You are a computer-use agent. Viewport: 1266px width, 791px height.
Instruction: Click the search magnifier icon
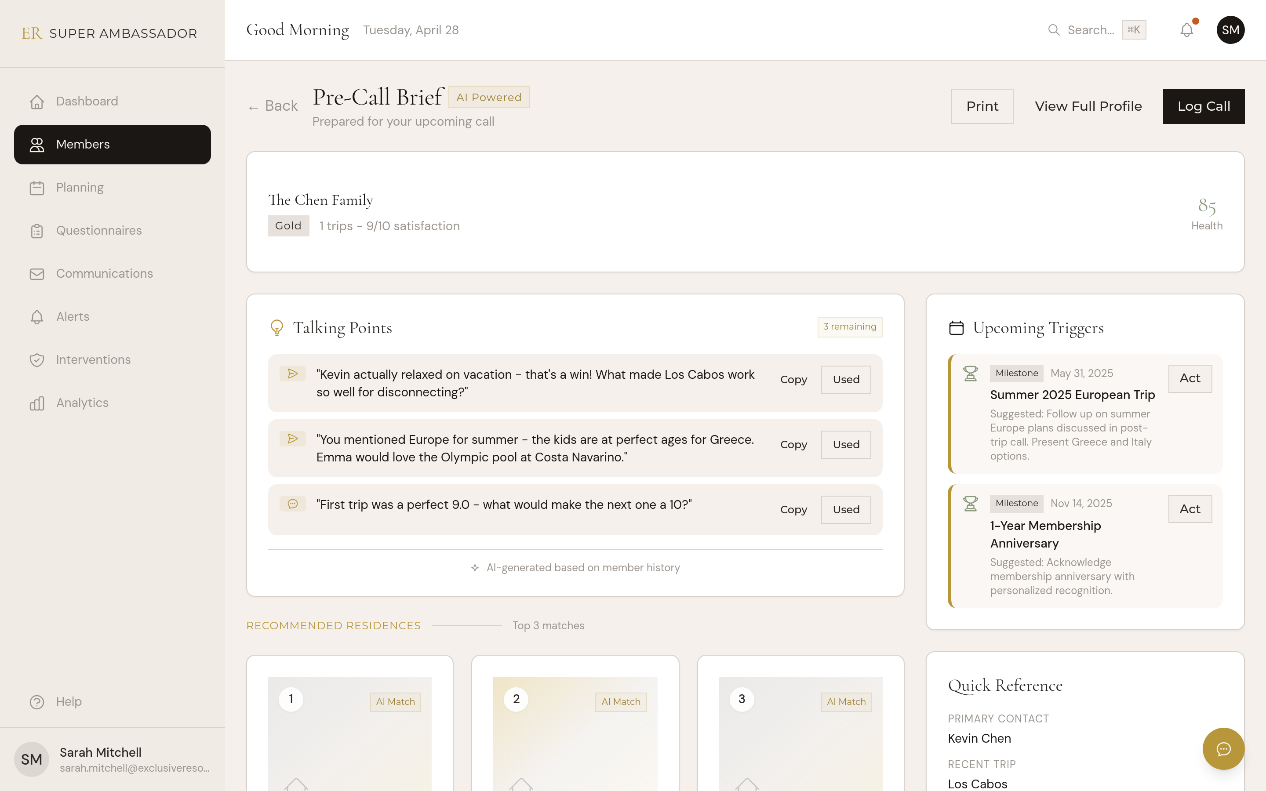point(1054,30)
